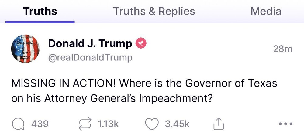Click the red verified badge

point(141,44)
